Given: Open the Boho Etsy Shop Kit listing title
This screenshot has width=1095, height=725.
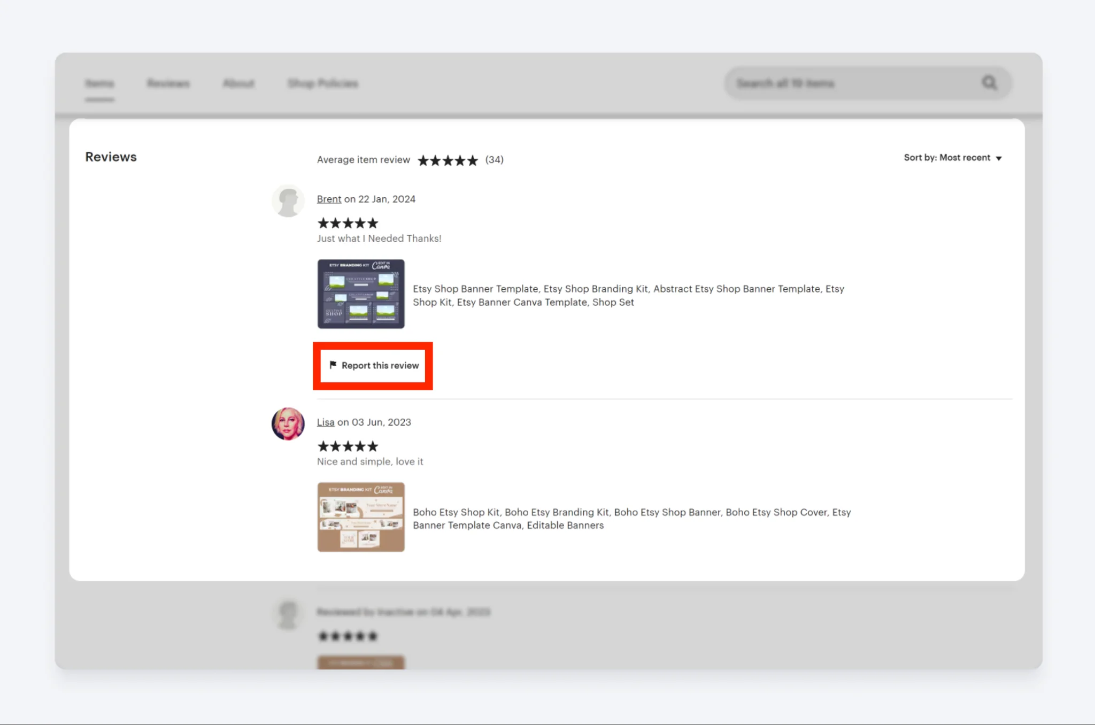Looking at the screenshot, I should click(x=631, y=519).
